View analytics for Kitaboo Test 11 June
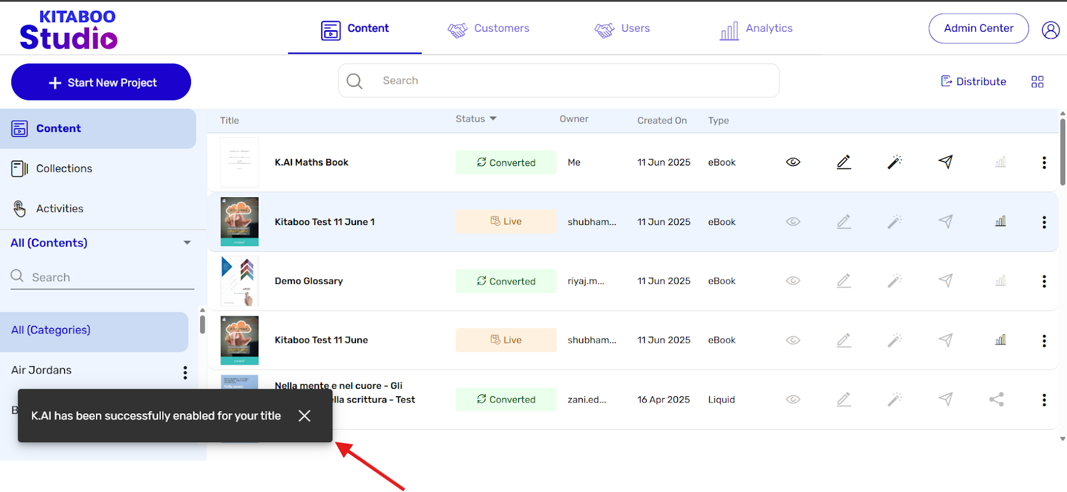Screen dimensions: 1067x492 [1001, 340]
